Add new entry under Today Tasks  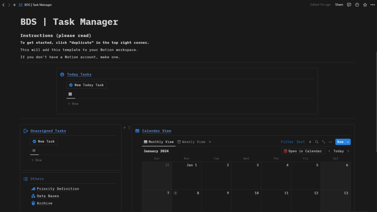coord(73,104)
